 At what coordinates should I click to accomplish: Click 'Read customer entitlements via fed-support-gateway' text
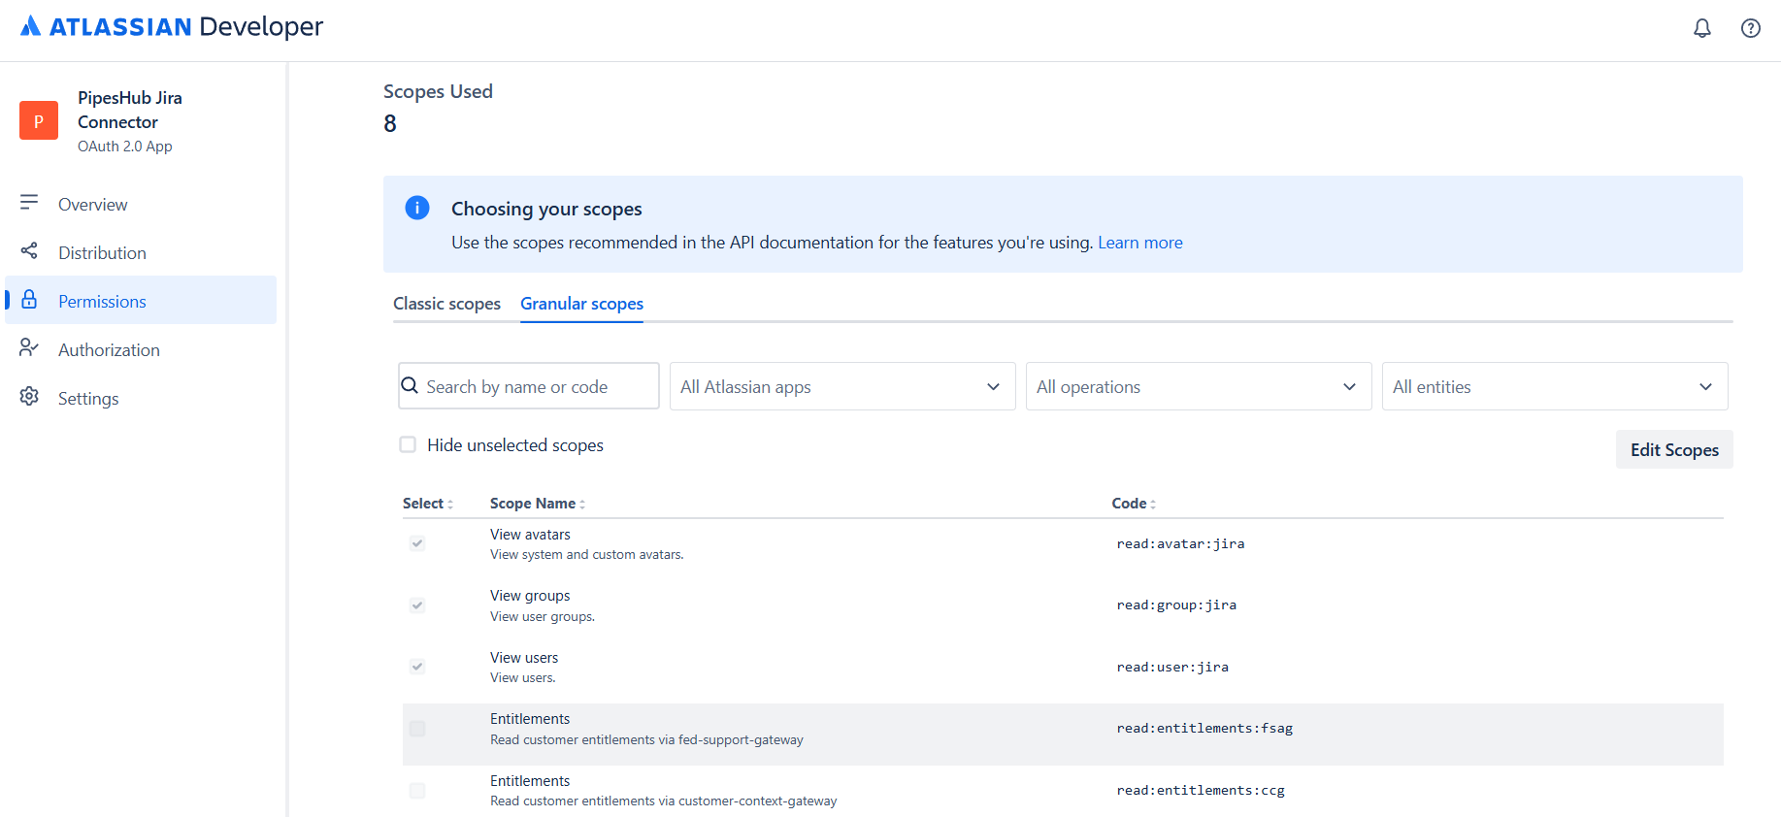pos(646,739)
